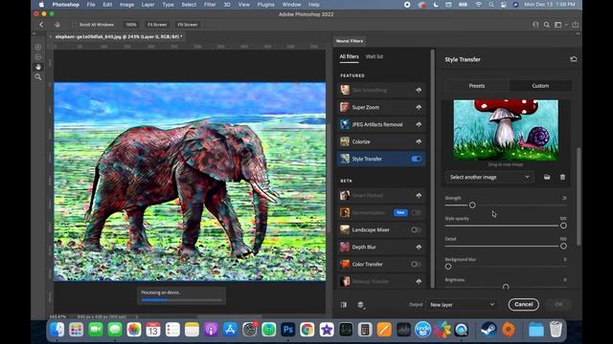613x344 pixels.
Task: Open Finder from the Dock
Action: (57, 330)
